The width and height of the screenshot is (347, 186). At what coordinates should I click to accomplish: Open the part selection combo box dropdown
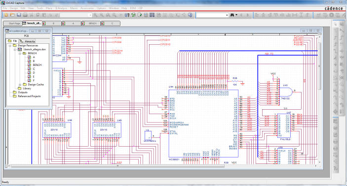90,15
